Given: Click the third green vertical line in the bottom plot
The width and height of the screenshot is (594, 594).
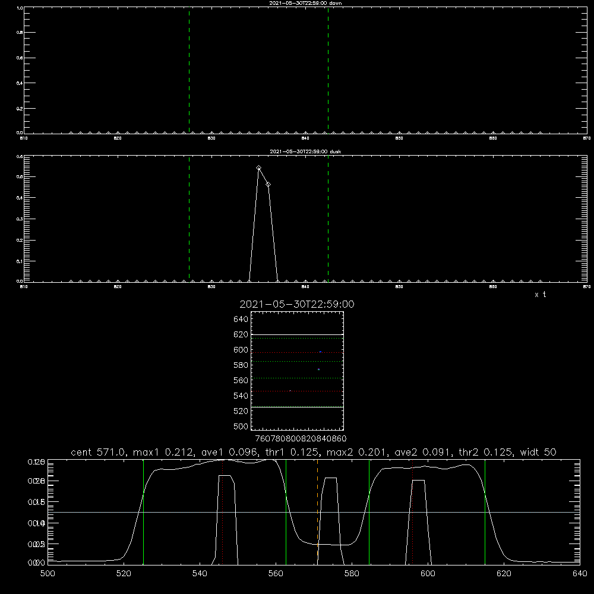Looking at the screenshot, I should 369,511.
